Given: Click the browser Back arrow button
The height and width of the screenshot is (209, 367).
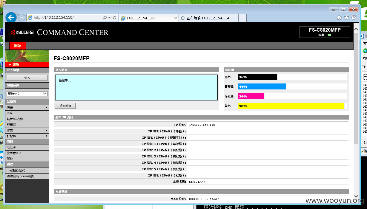Looking at the screenshot, I should (x=11, y=18).
